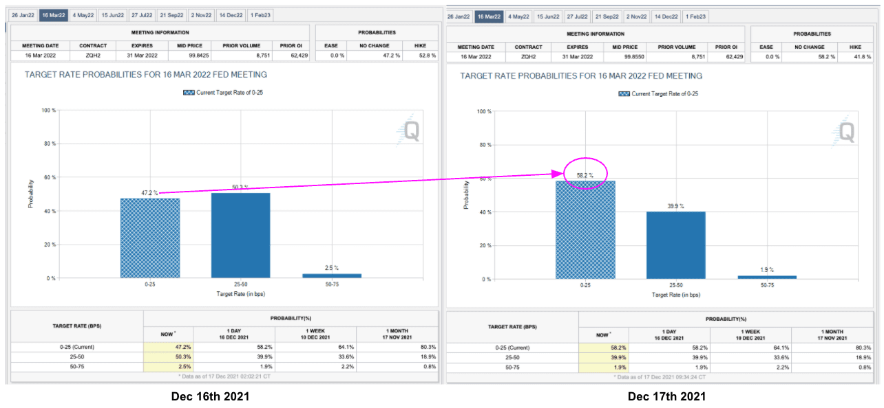Open the 26 Jan22 tab in Dec 16th panel
Image resolution: width=884 pixels, height=408 pixels.
pyautogui.click(x=23, y=14)
